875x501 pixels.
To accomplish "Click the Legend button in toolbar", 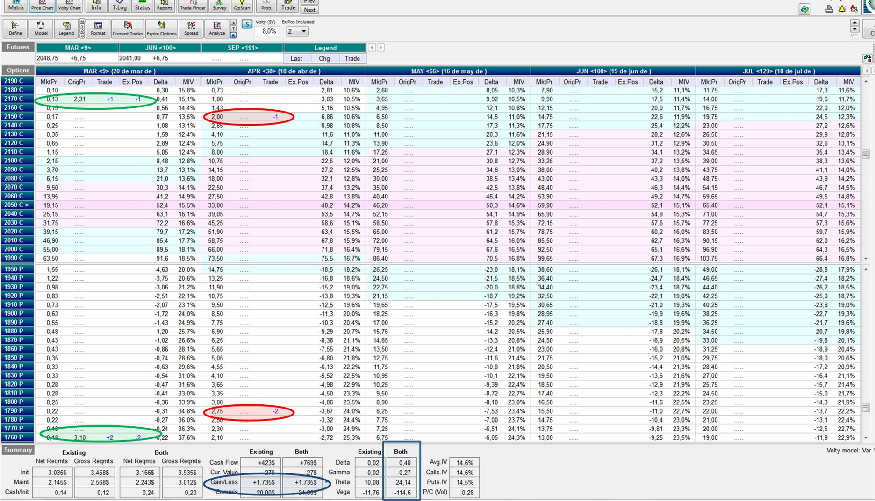I will click(66, 28).
